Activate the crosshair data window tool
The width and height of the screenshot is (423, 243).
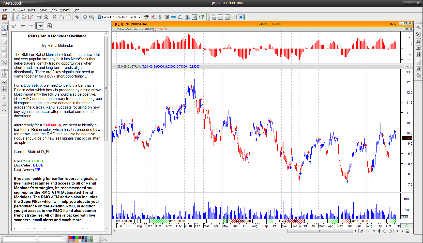[85, 17]
